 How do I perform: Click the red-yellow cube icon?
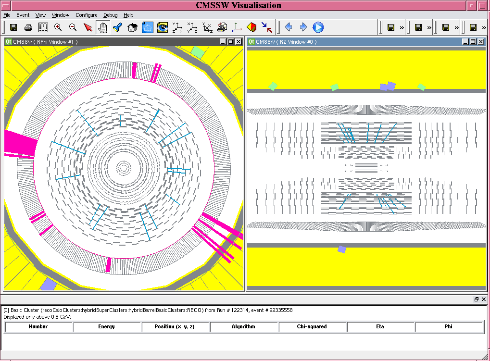point(251,27)
